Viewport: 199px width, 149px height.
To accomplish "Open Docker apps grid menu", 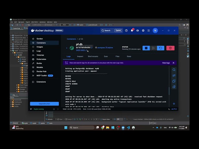I will tap(149, 30).
